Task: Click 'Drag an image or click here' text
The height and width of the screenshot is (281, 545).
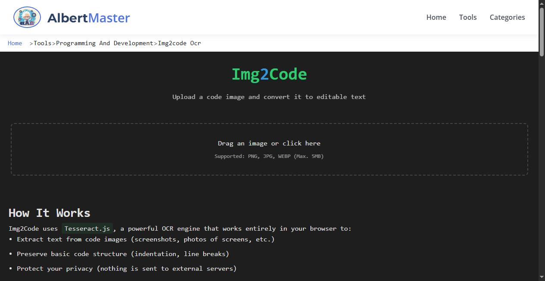Action: 269,143
